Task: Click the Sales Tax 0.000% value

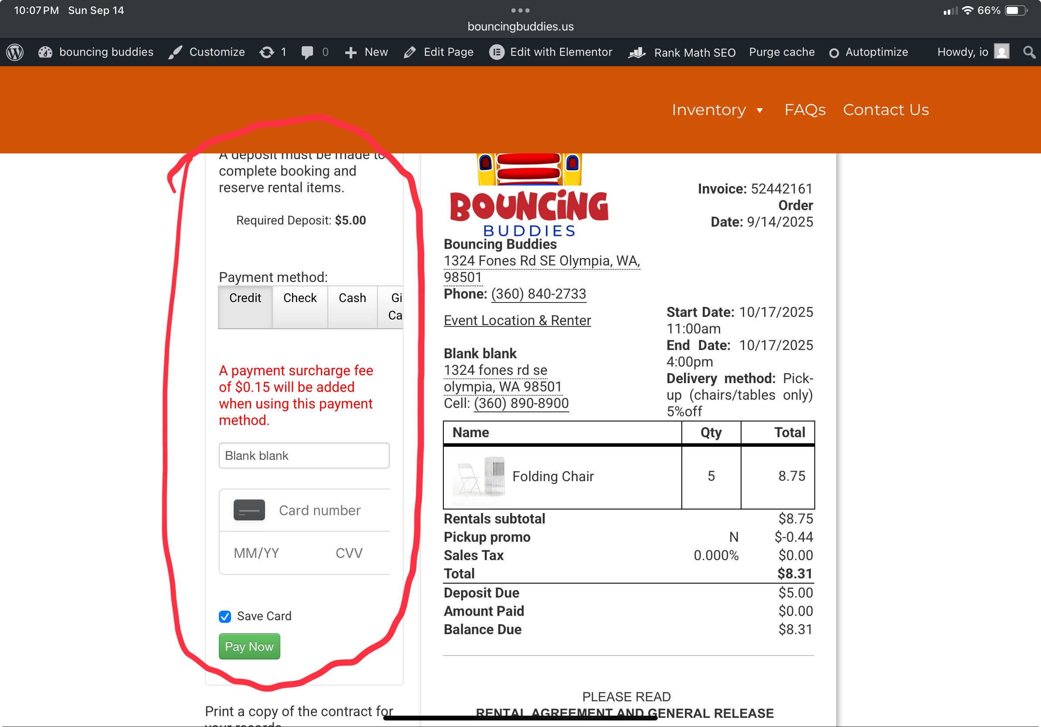Action: coord(716,555)
